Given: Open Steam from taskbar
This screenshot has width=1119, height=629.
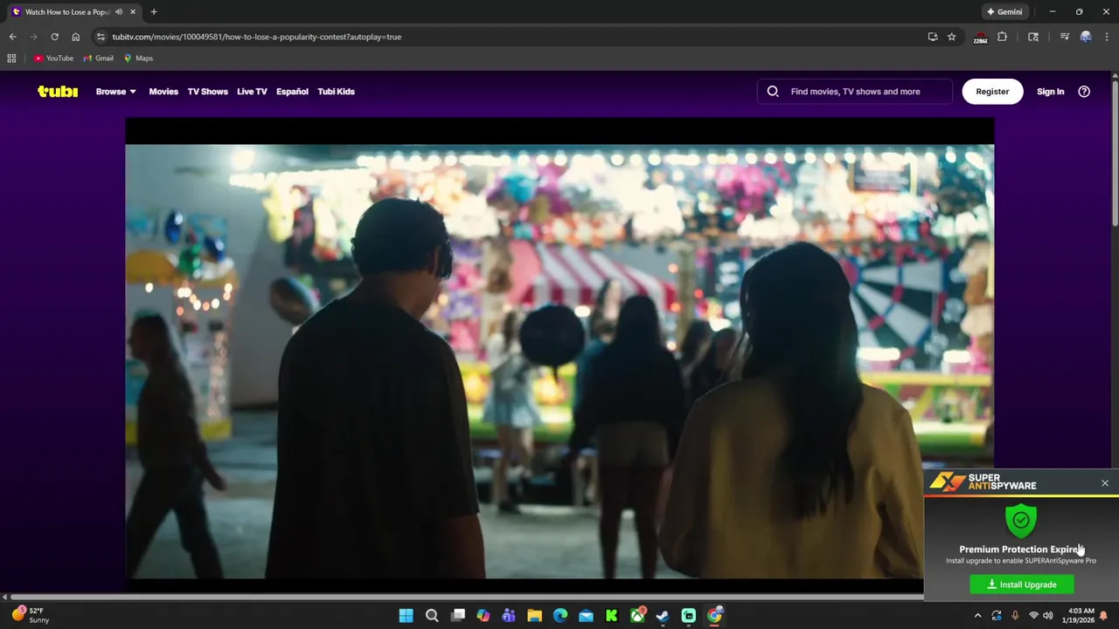Looking at the screenshot, I should pos(663,616).
